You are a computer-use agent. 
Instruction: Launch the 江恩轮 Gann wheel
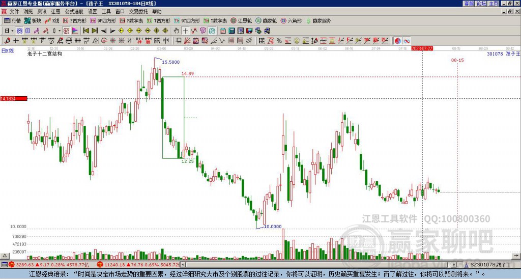tap(241, 20)
